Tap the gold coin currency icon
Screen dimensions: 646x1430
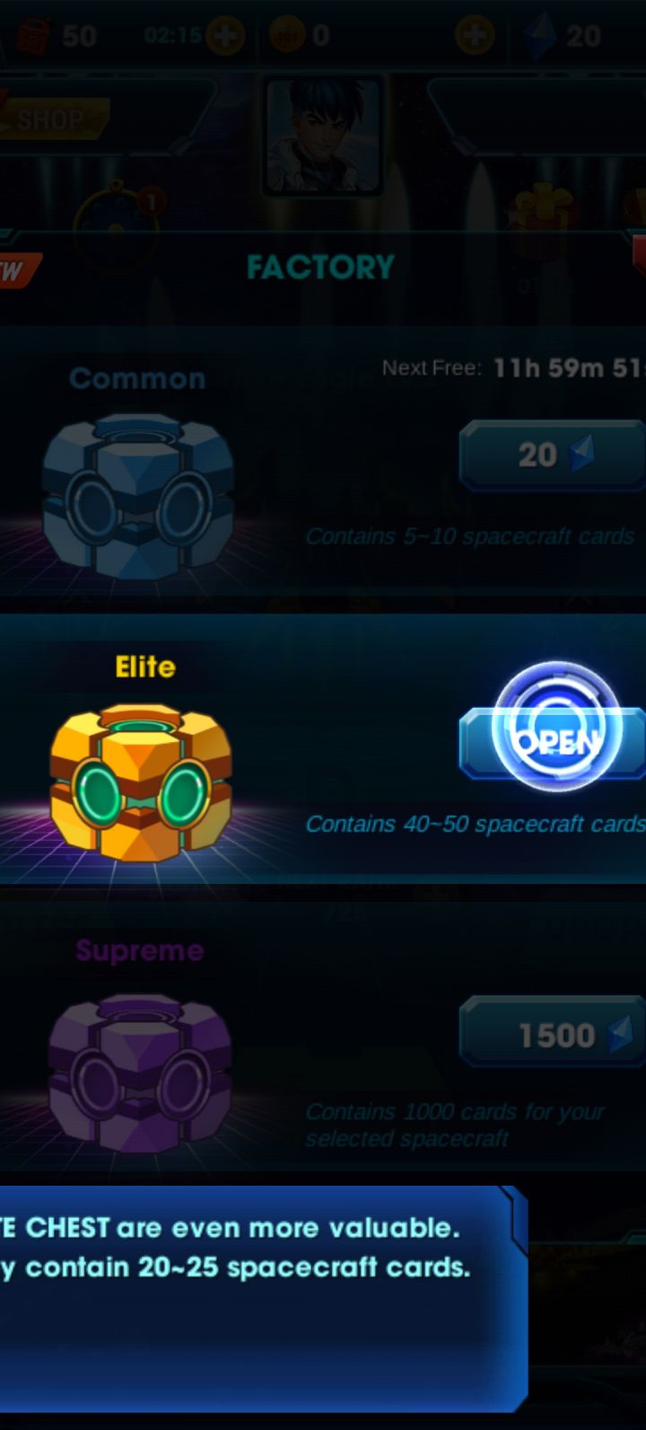tap(287, 36)
